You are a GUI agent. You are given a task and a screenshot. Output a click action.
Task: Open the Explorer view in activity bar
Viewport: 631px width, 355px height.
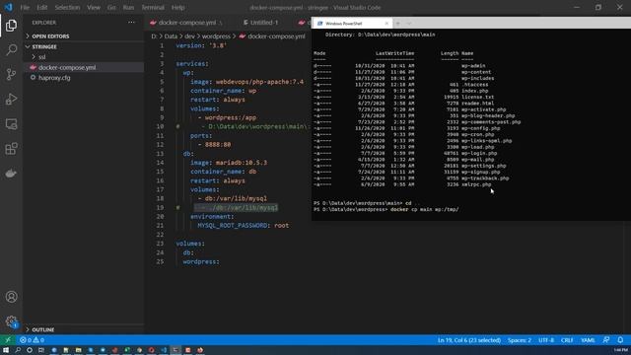coord(11,26)
